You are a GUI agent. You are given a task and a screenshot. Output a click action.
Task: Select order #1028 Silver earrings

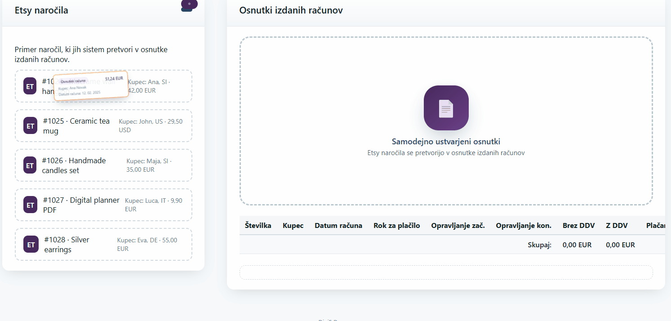103,245
